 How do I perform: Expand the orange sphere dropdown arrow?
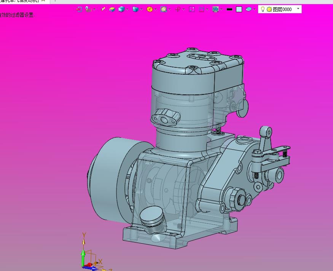pyautogui.click(x=155, y=10)
